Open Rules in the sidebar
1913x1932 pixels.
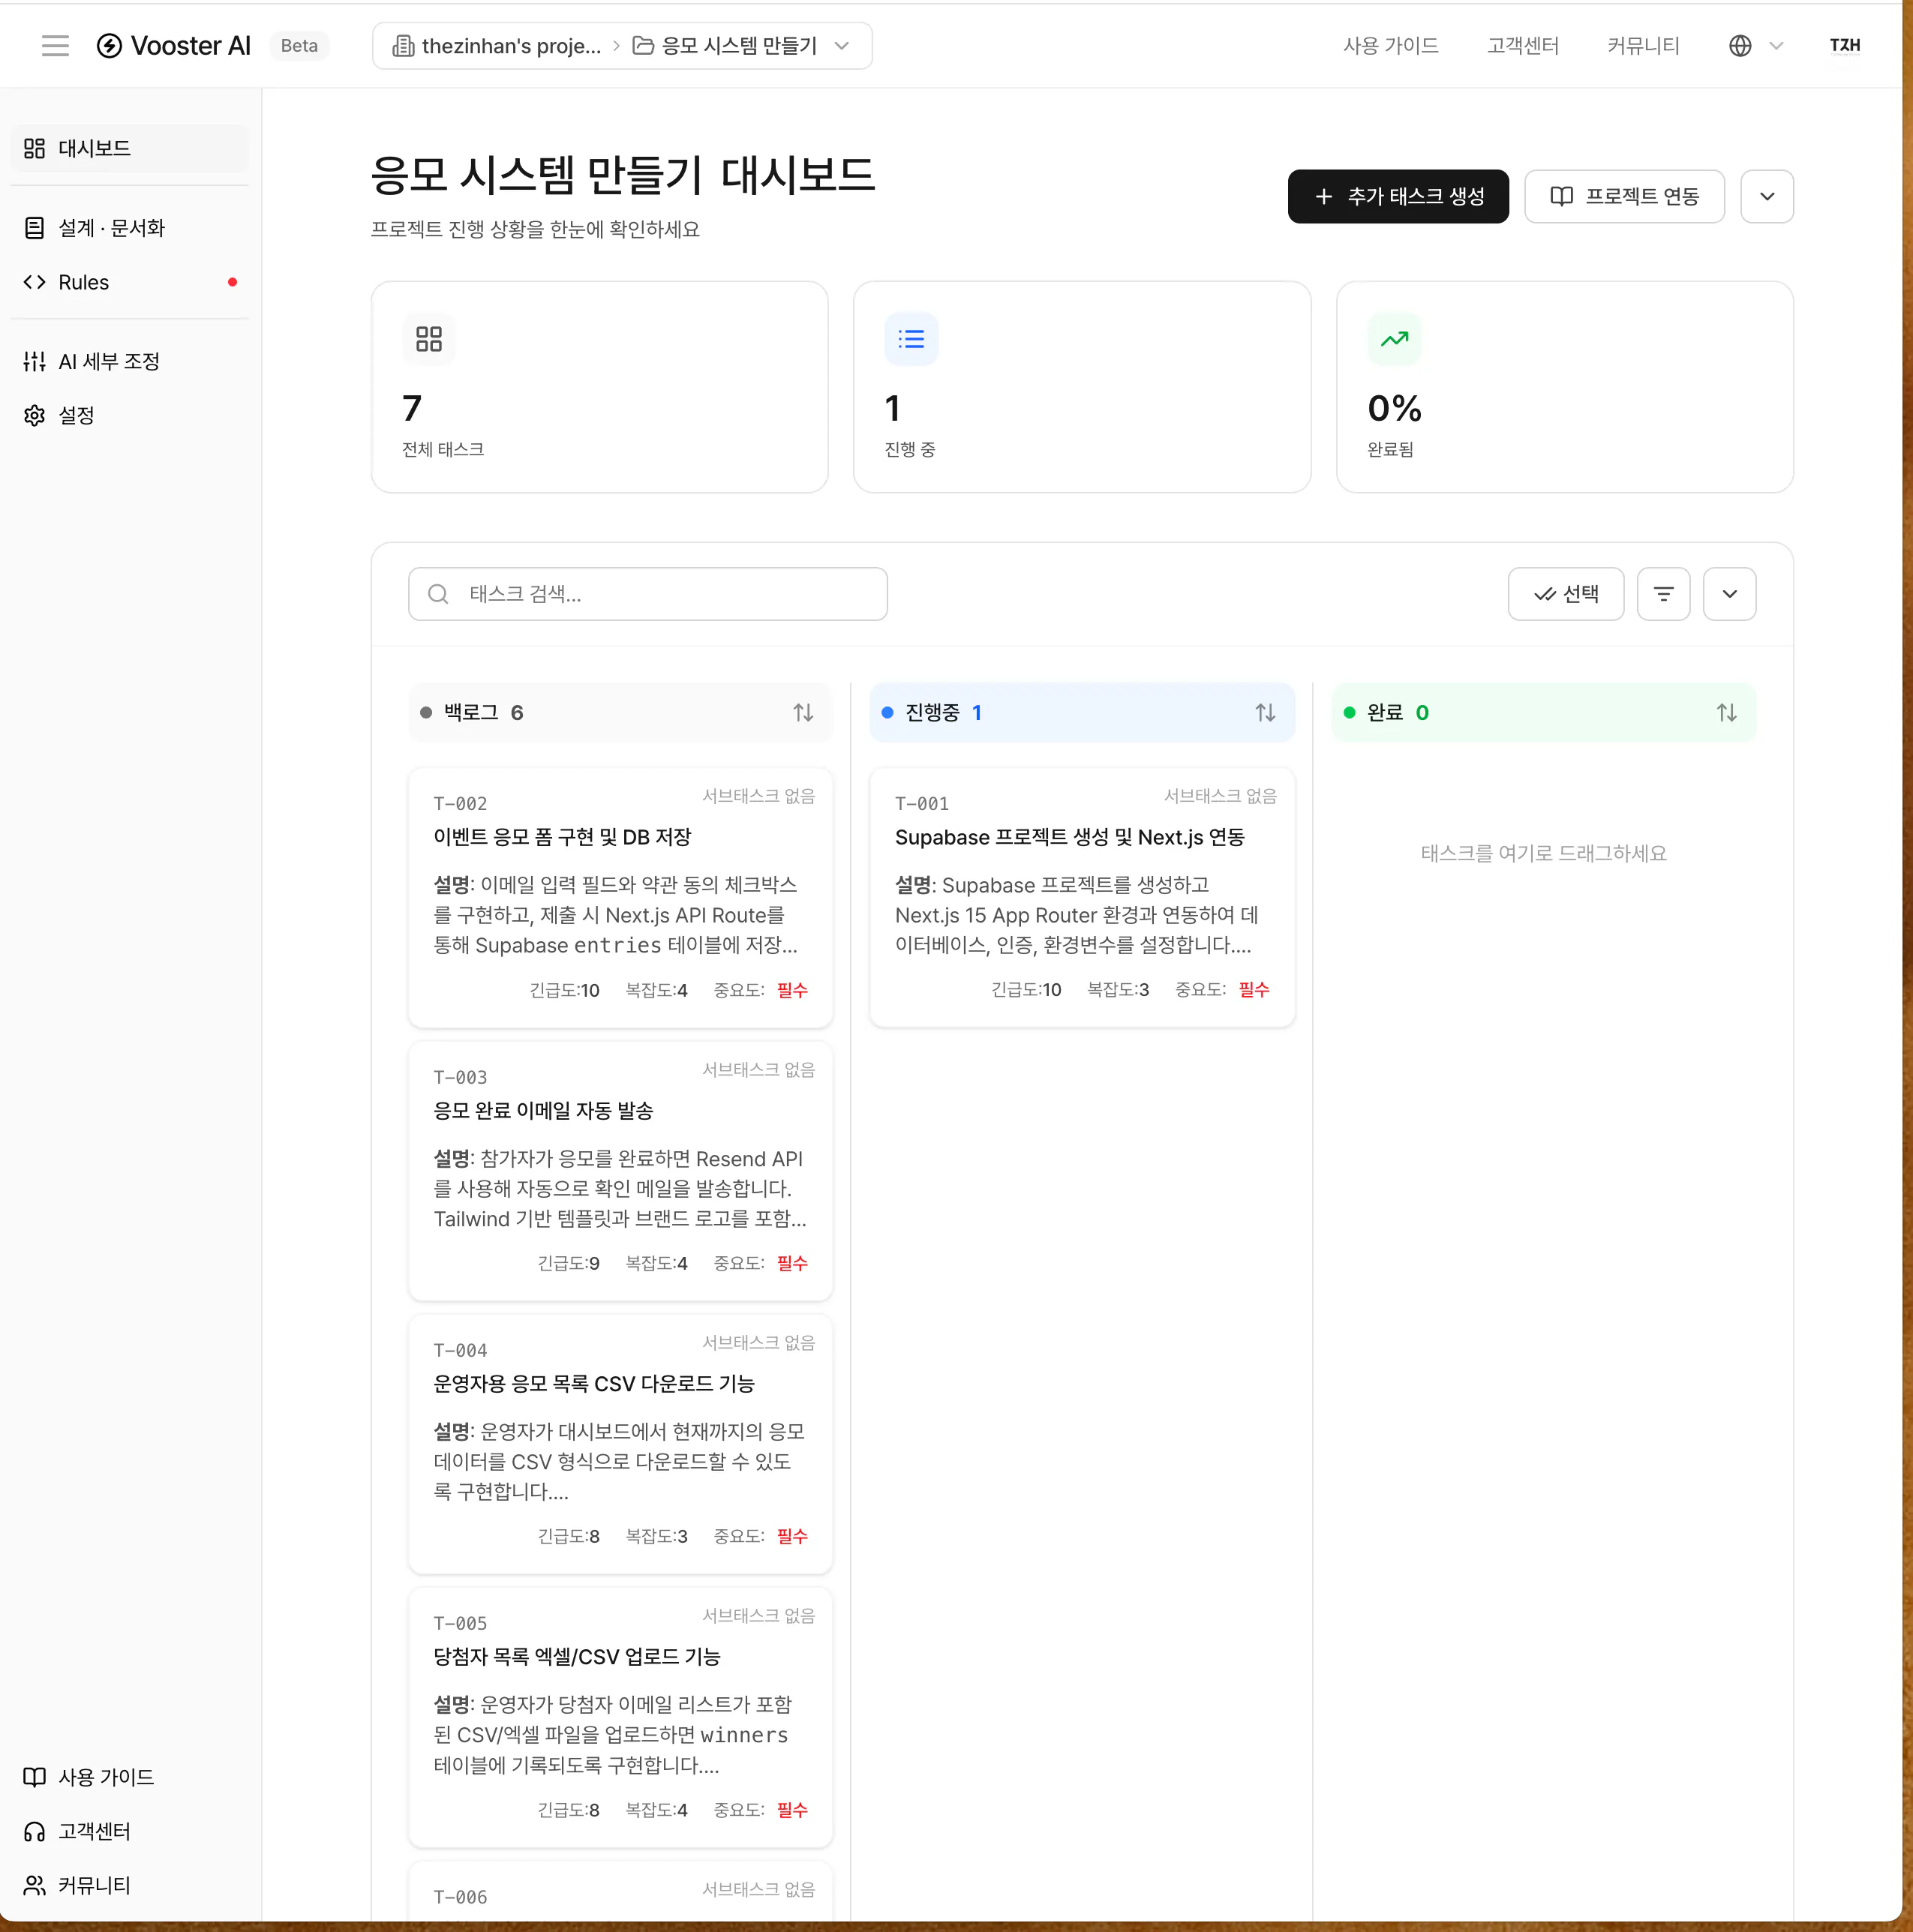point(130,282)
